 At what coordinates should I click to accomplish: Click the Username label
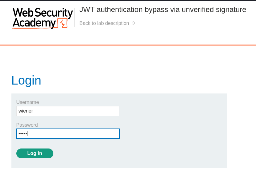tap(27, 102)
